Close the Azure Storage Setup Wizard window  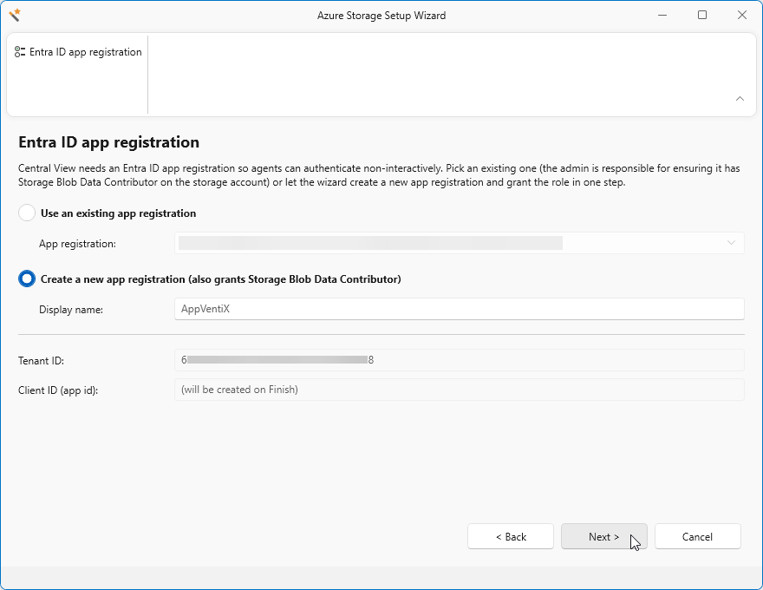pyautogui.click(x=741, y=15)
